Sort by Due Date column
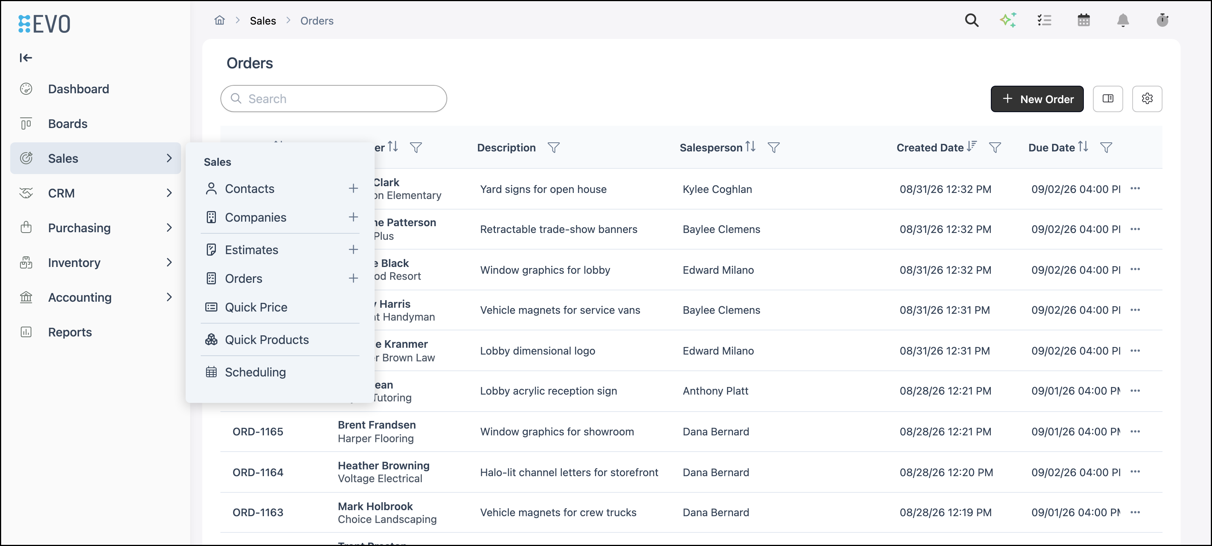 coord(1083,147)
